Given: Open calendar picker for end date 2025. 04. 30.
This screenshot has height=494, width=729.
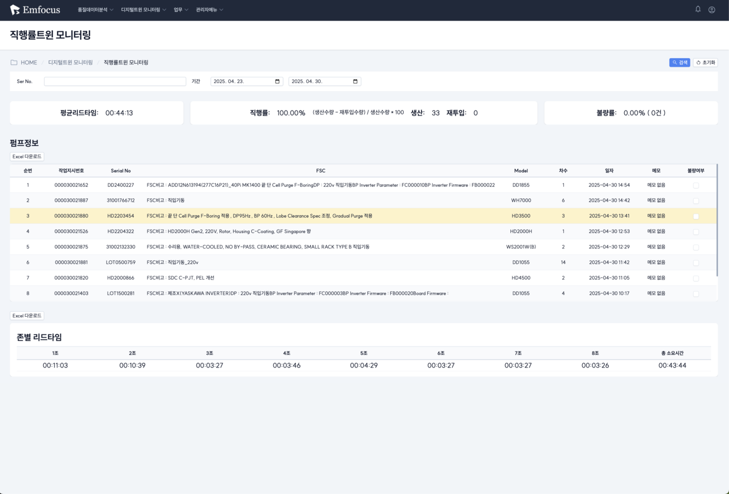Looking at the screenshot, I should [355, 81].
